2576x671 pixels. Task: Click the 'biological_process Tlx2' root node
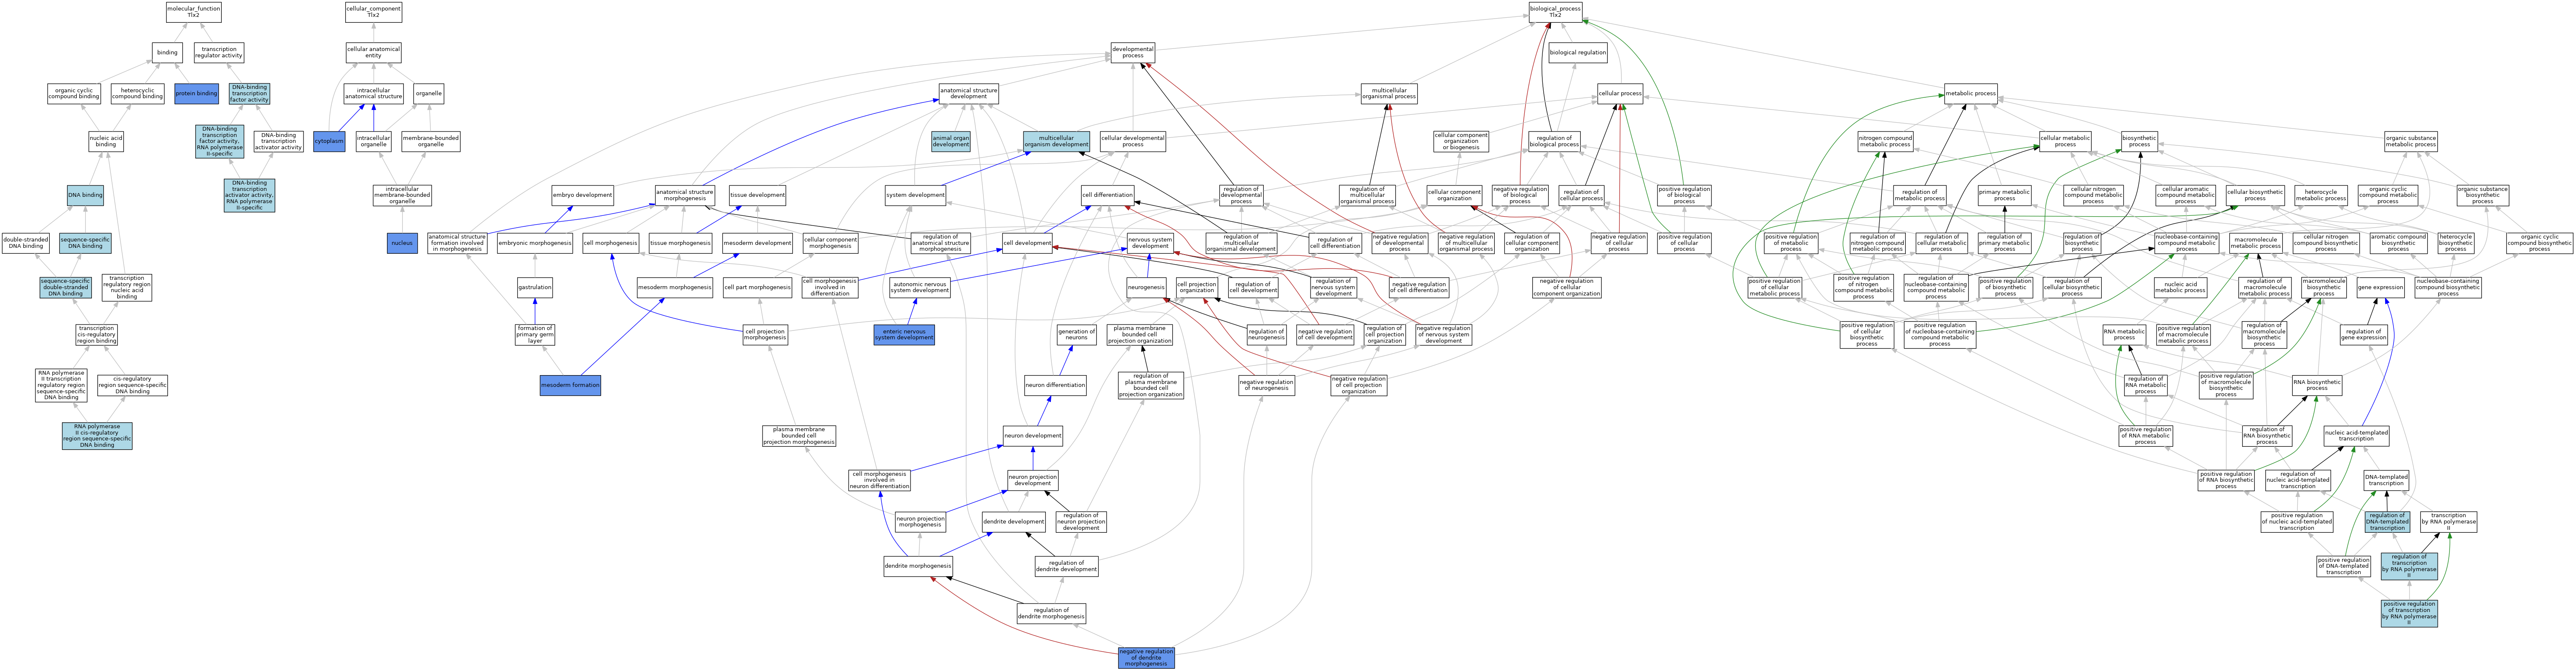click(1555, 12)
